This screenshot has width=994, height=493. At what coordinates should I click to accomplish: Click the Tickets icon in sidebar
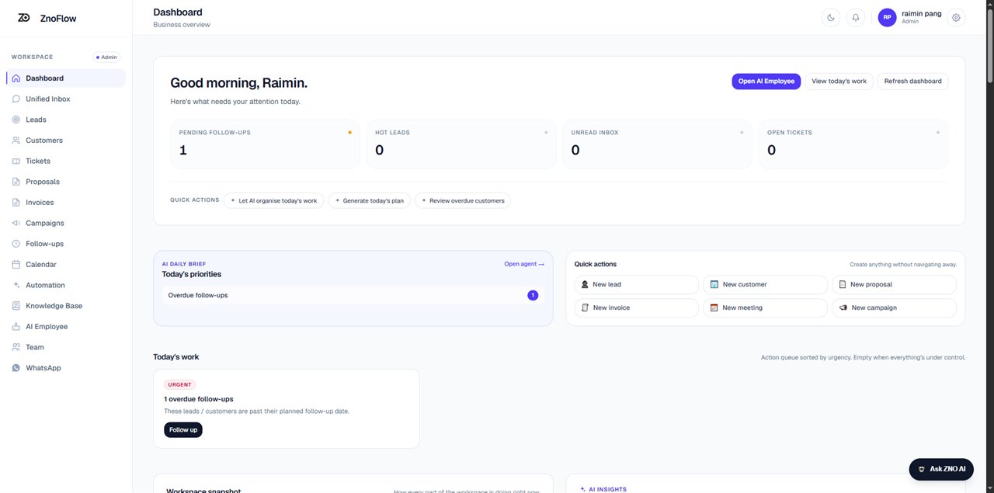[x=16, y=161]
